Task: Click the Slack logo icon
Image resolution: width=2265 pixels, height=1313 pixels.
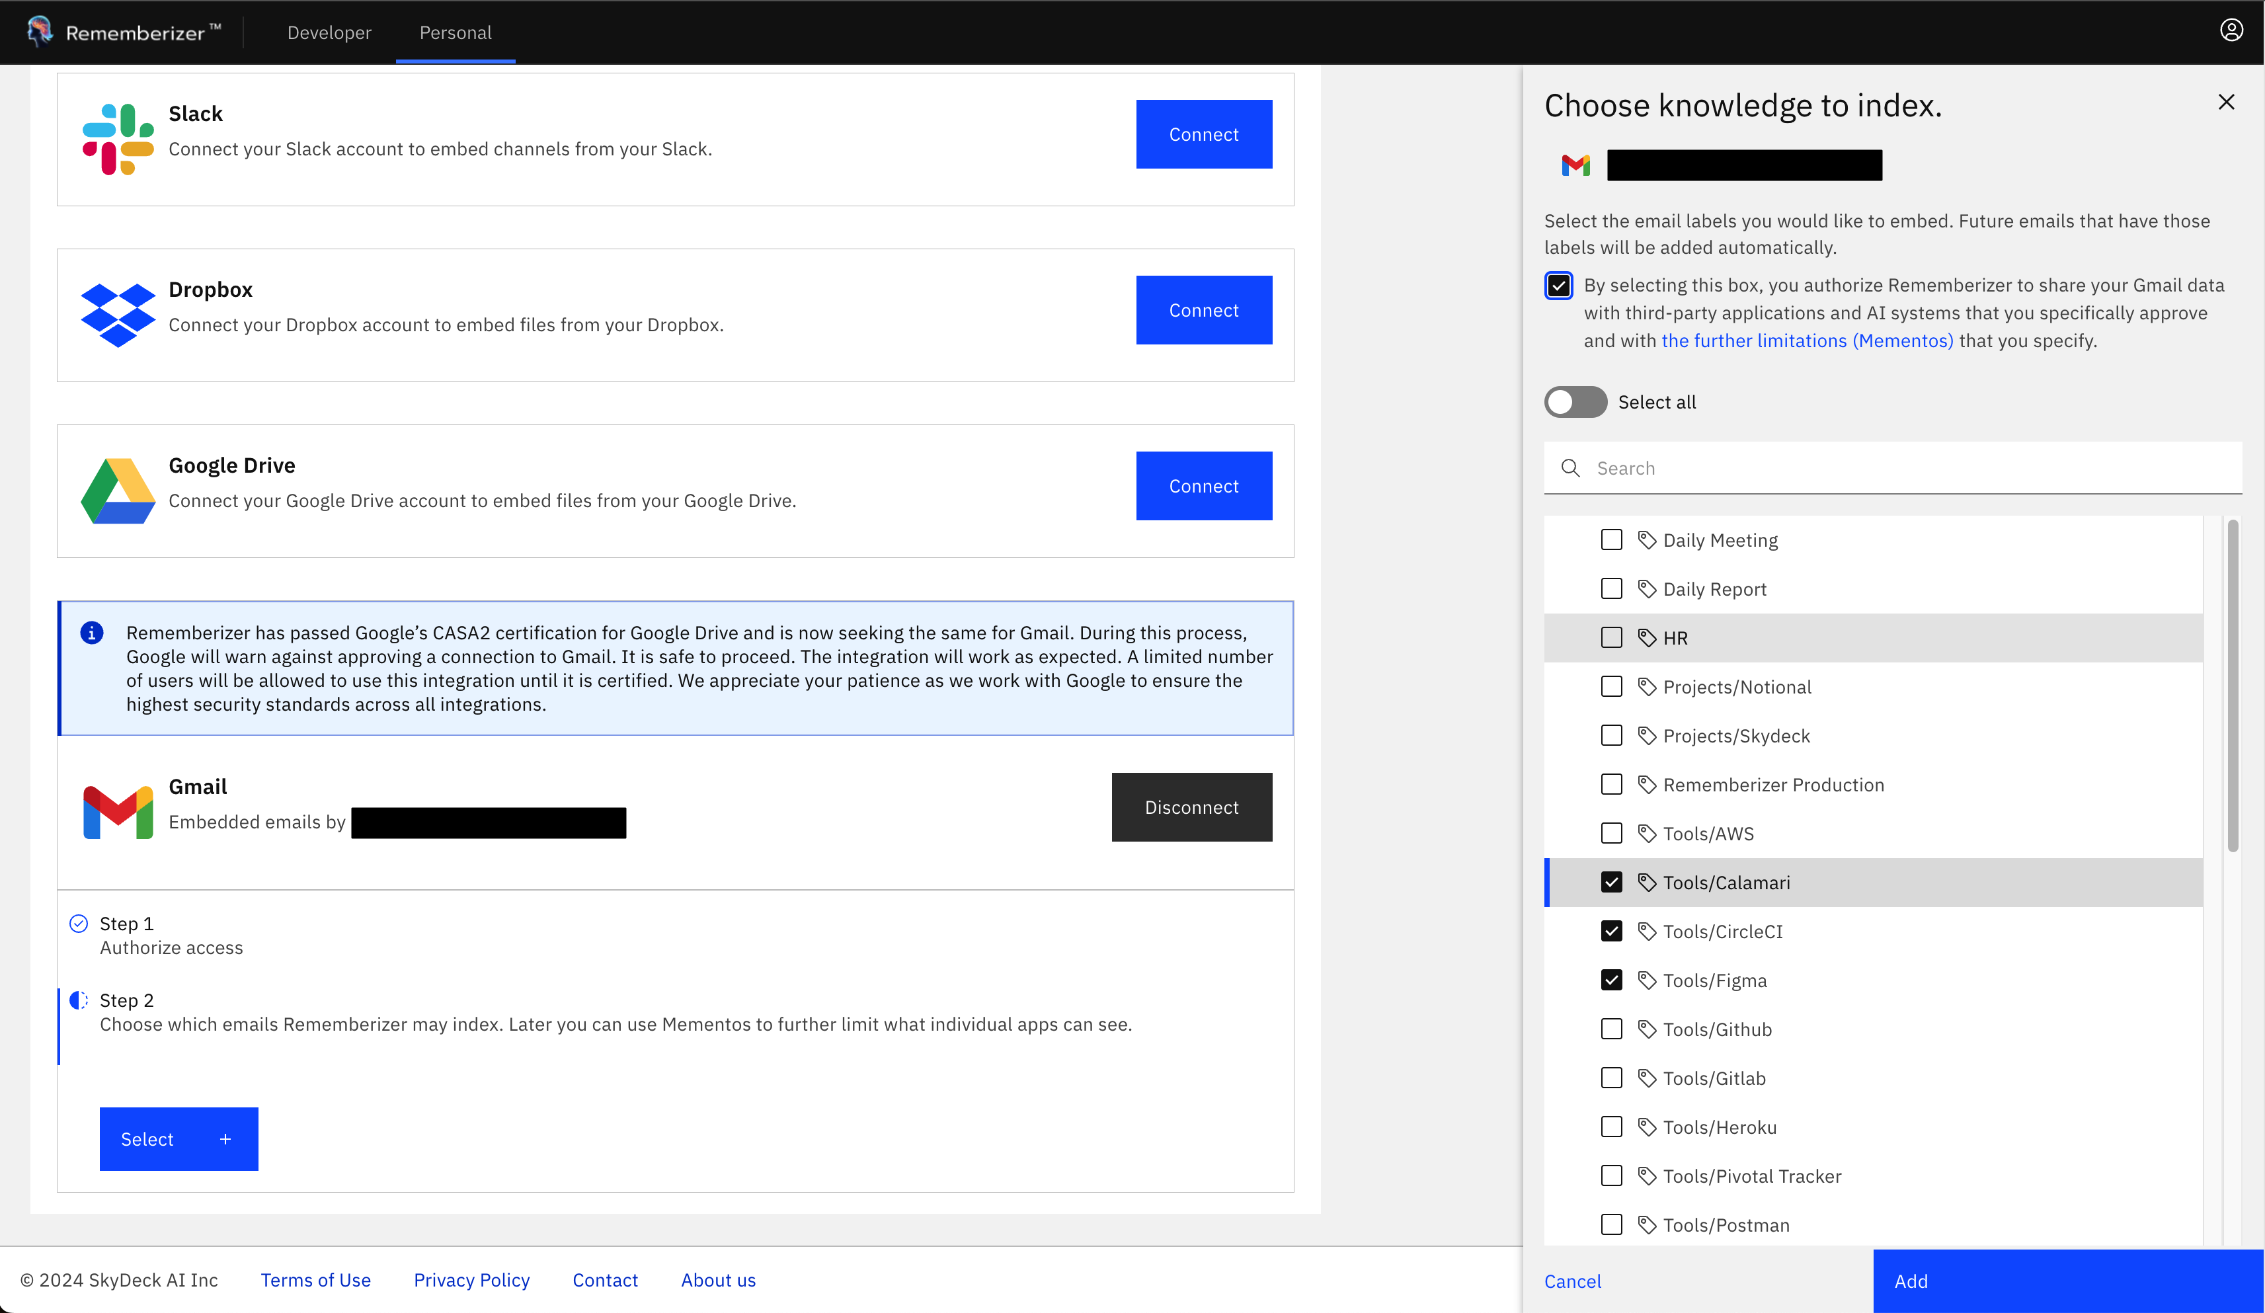Action: tap(118, 137)
